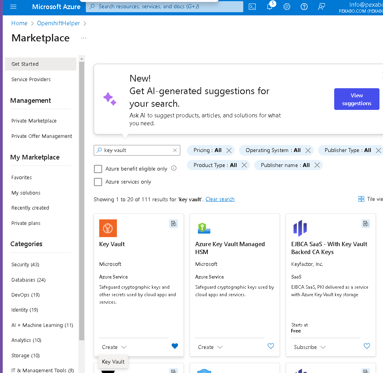Remove the Publisher name filter chip
This screenshot has height=373, width=383.
[317, 165]
